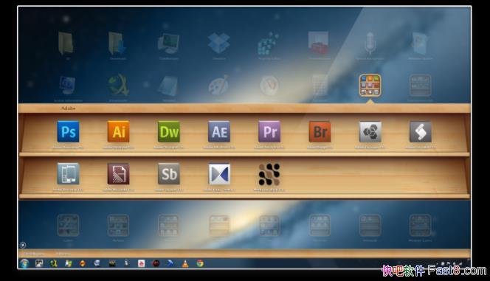Launch Adobe After Effects (Ae)
Screen dimensions: 490x281
[x=219, y=132]
